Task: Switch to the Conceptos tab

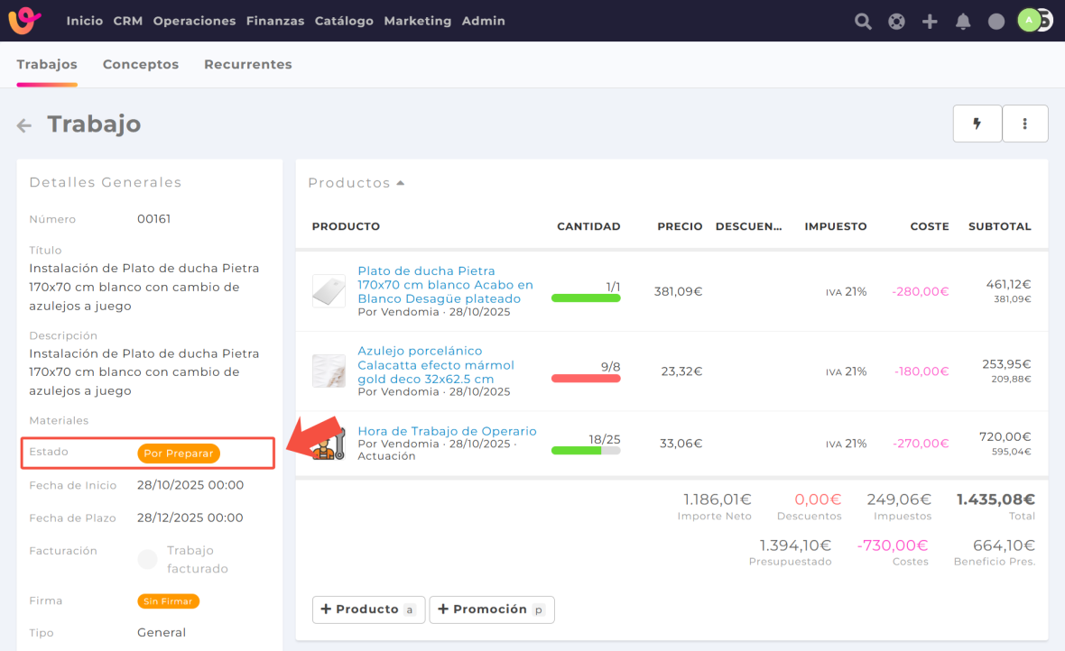Action: (140, 65)
